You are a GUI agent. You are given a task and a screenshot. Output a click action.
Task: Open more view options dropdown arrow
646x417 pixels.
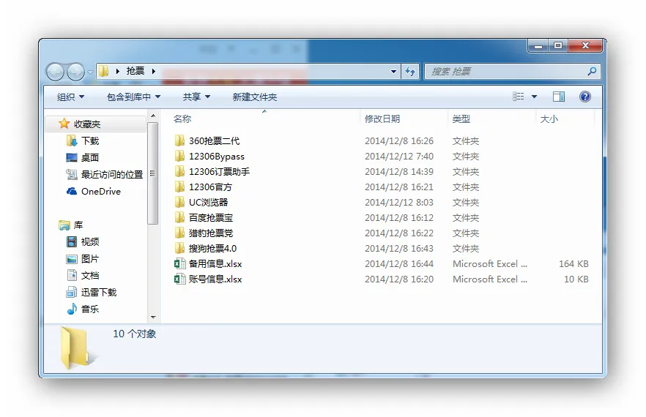(x=535, y=97)
